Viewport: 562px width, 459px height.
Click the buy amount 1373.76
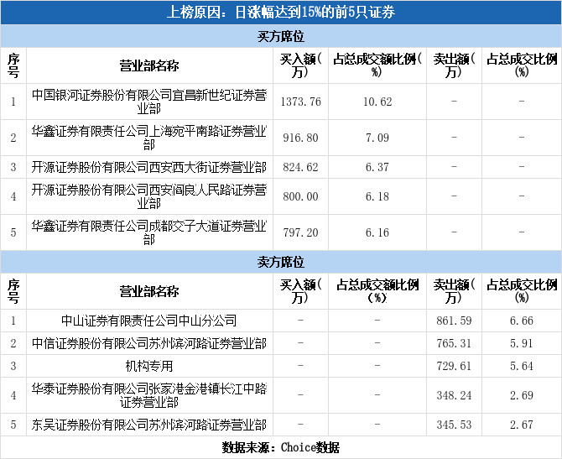coord(301,102)
